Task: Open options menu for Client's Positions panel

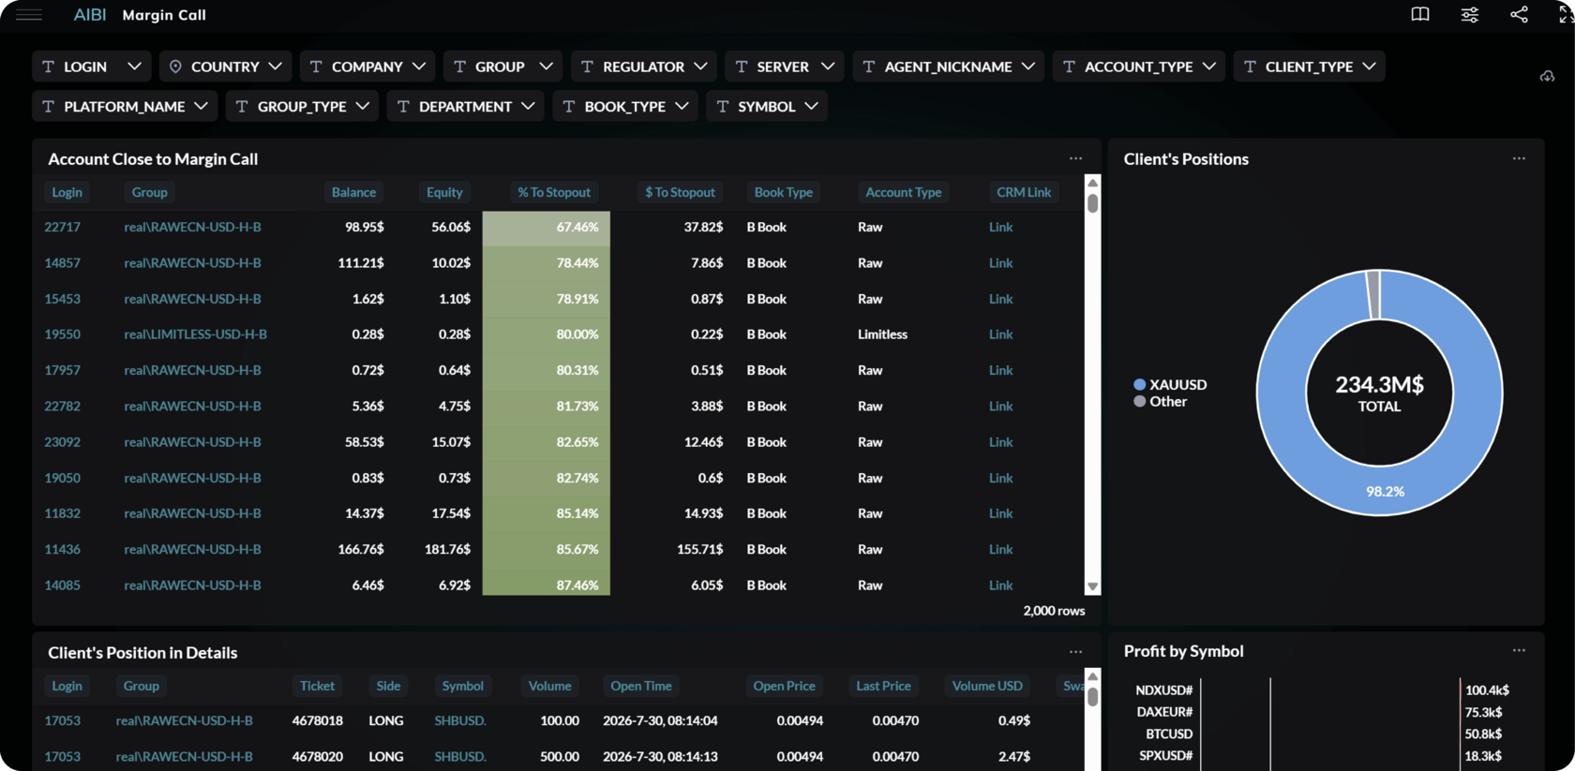Action: point(1519,158)
